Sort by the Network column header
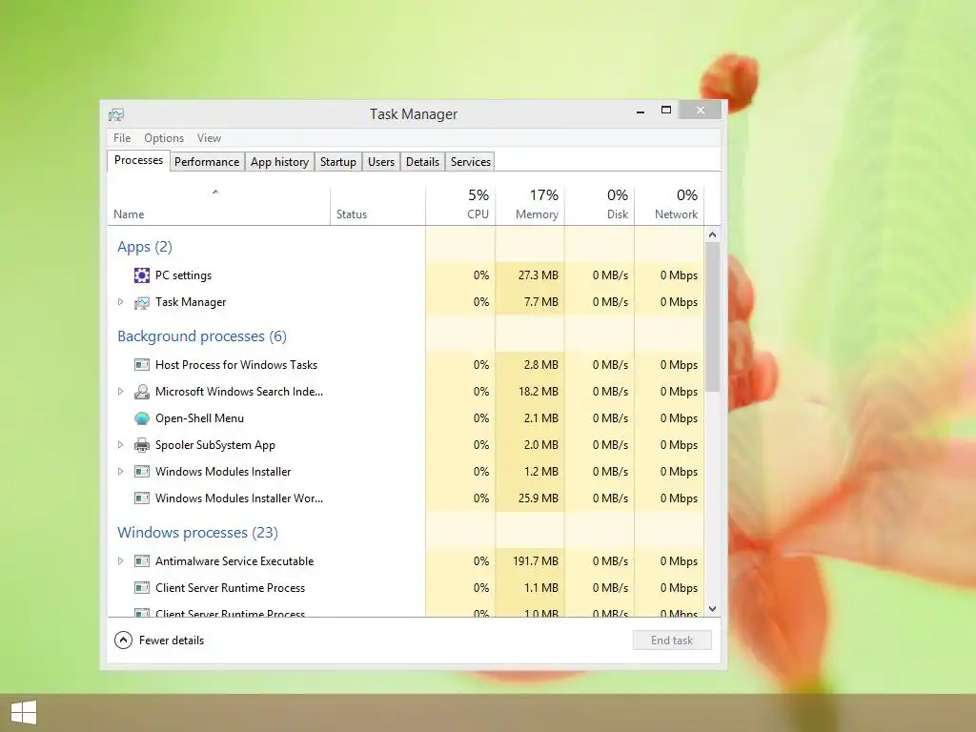Image resolution: width=976 pixels, height=732 pixels. (x=669, y=206)
